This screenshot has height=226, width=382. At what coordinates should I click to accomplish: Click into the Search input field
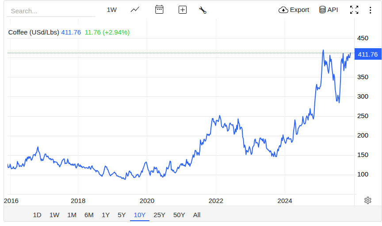pyautogui.click(x=51, y=11)
